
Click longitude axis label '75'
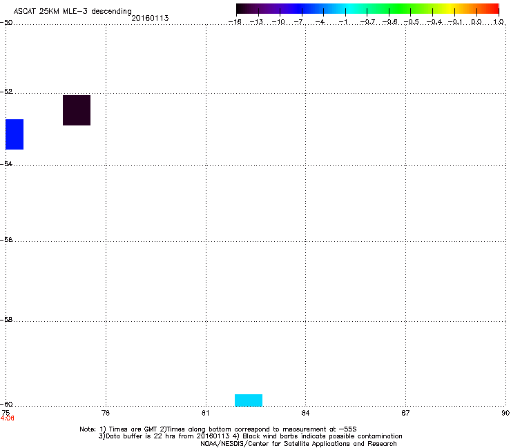(6, 413)
